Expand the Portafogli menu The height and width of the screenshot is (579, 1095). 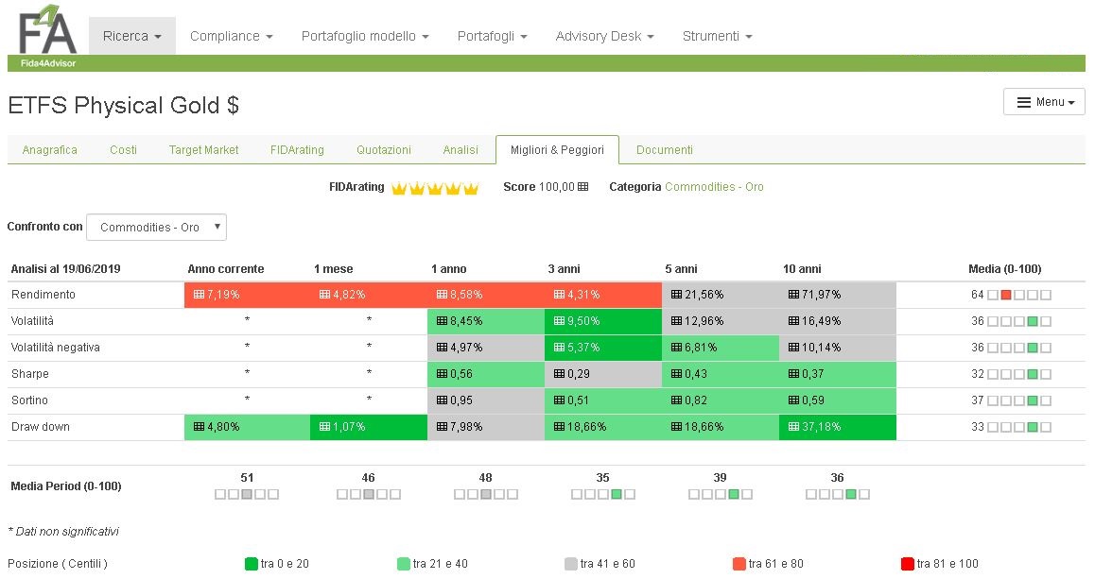(x=493, y=36)
